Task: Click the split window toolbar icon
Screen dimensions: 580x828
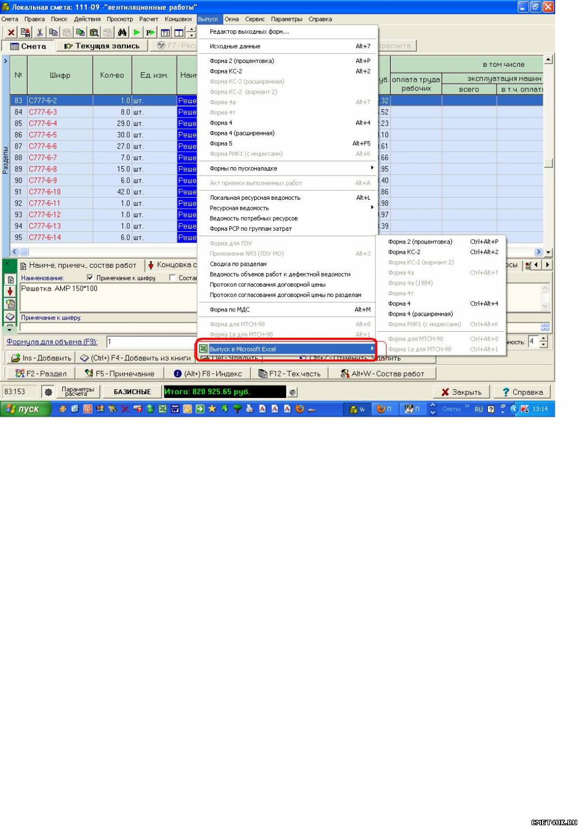Action: (179, 33)
